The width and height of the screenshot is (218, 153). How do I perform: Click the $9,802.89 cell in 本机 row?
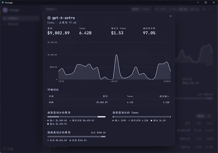pos(102,102)
